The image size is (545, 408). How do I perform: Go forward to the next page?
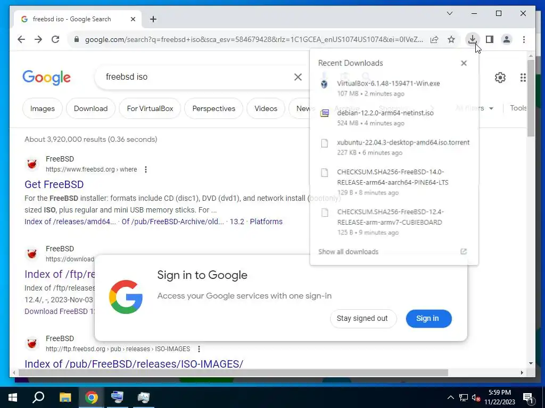coord(38,39)
